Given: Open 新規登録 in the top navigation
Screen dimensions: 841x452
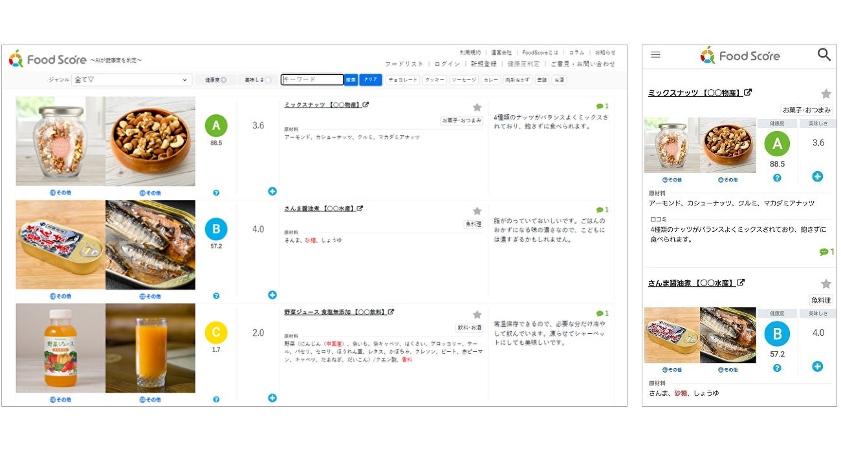Looking at the screenshot, I should click(484, 64).
